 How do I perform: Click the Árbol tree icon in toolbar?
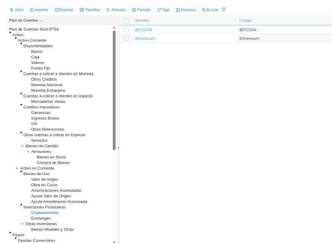click(x=11, y=10)
